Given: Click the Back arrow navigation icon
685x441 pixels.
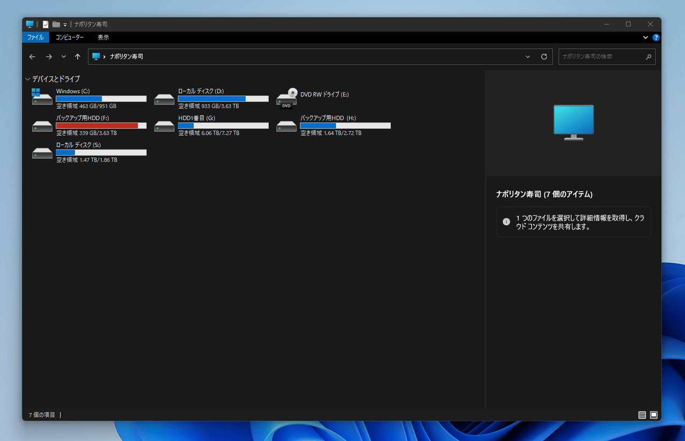Looking at the screenshot, I should (x=32, y=57).
